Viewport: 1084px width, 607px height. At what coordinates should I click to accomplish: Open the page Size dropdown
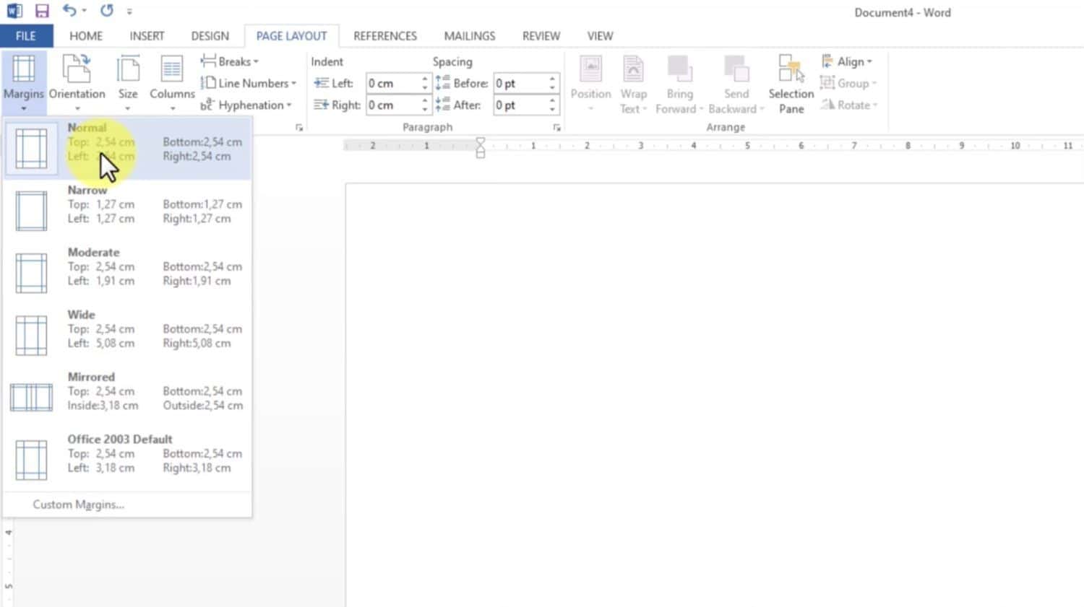click(x=128, y=82)
